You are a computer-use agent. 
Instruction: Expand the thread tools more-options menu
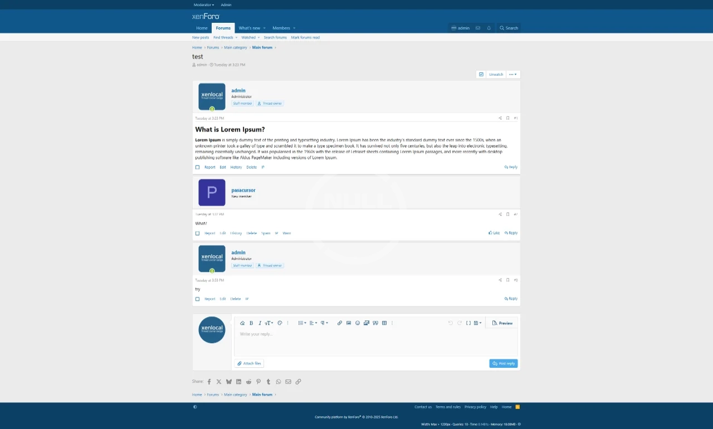click(x=513, y=74)
